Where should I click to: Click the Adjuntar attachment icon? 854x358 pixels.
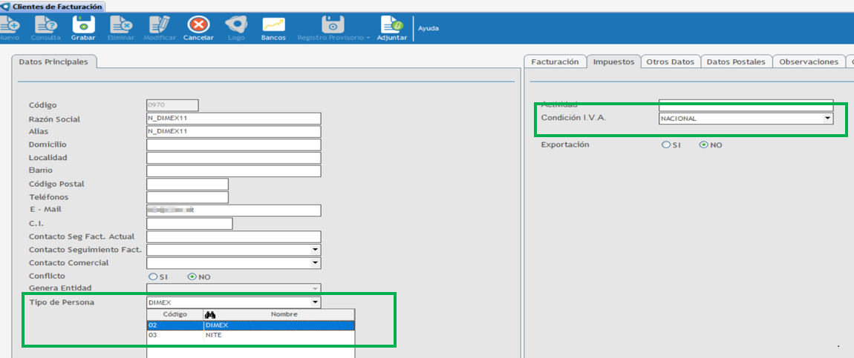(x=391, y=25)
